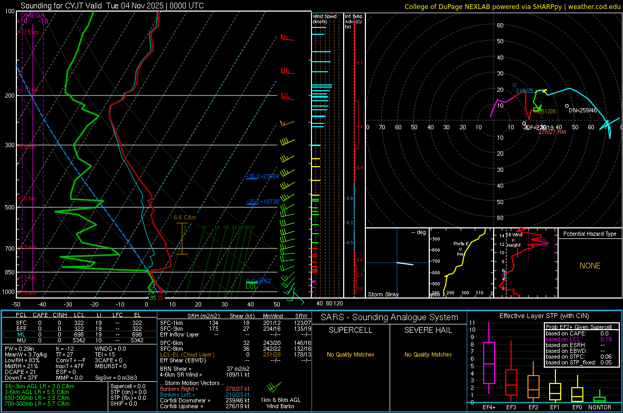Click the 278/27 RM hodograph label

(552, 132)
